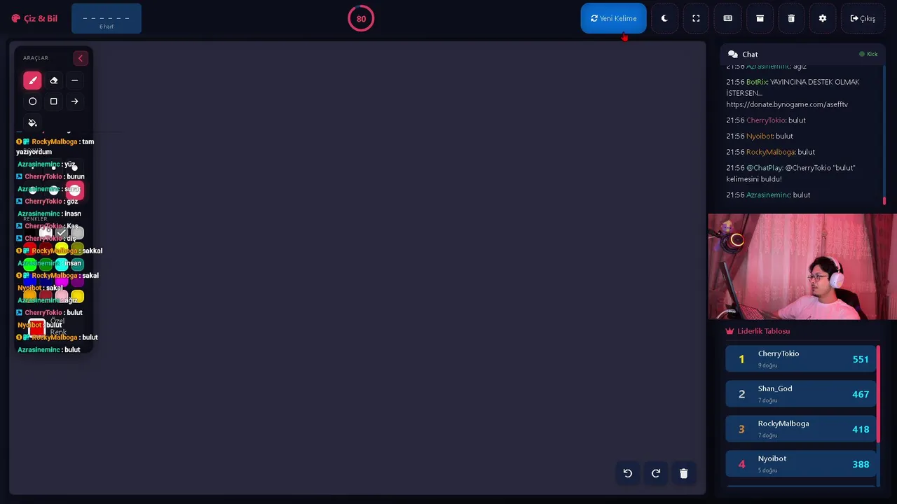The height and width of the screenshot is (504, 897).
Task: Select the square shape tool
Action: pos(53,101)
